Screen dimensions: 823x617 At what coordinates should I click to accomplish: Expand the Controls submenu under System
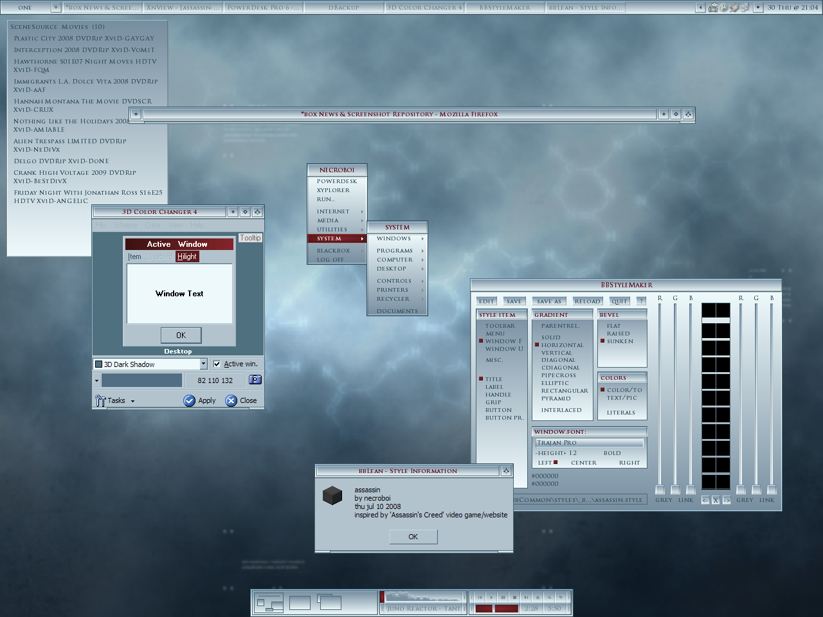[x=397, y=281]
